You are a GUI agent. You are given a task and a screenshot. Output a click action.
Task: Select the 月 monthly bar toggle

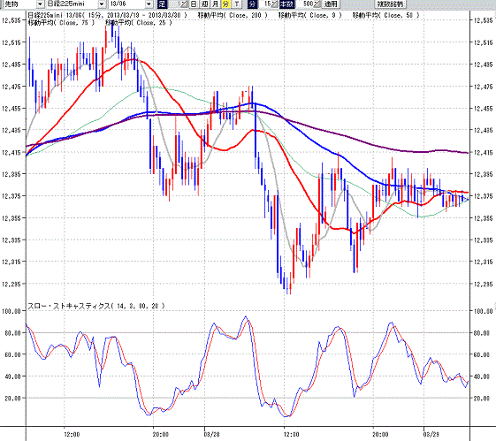click(216, 4)
